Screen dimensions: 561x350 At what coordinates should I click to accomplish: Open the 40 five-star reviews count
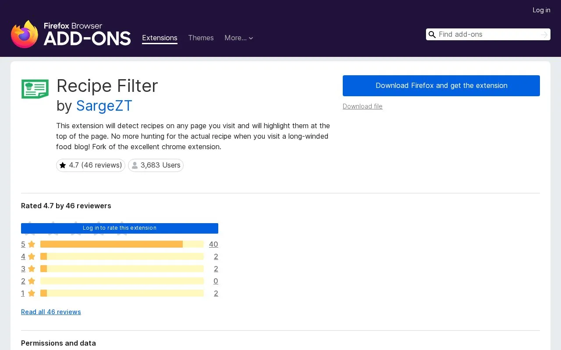click(x=213, y=244)
